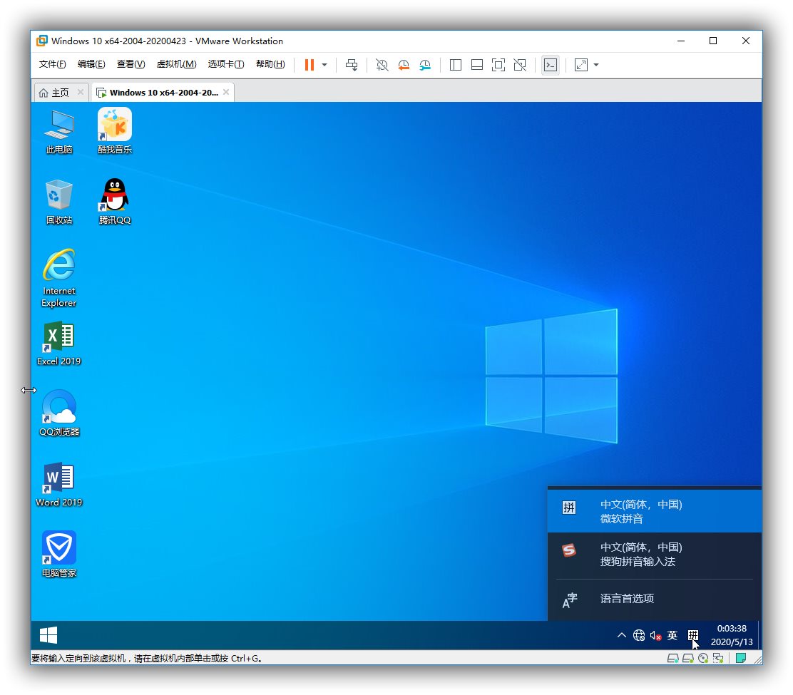The image size is (793, 695).
Task: Select the 此电脑 desktop icon
Action: point(59,132)
